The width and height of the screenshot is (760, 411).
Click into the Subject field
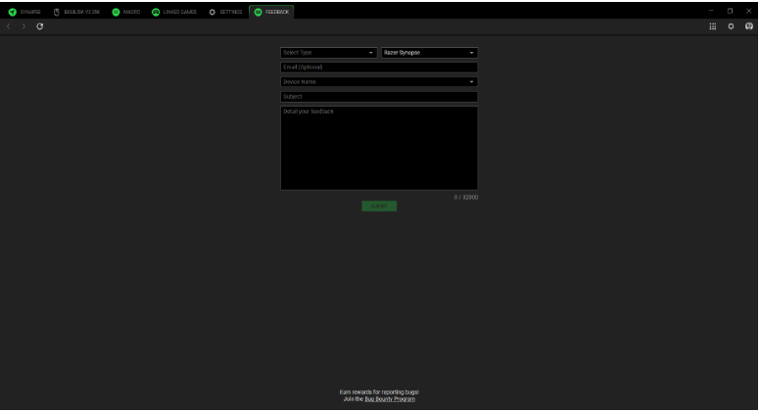click(x=379, y=96)
